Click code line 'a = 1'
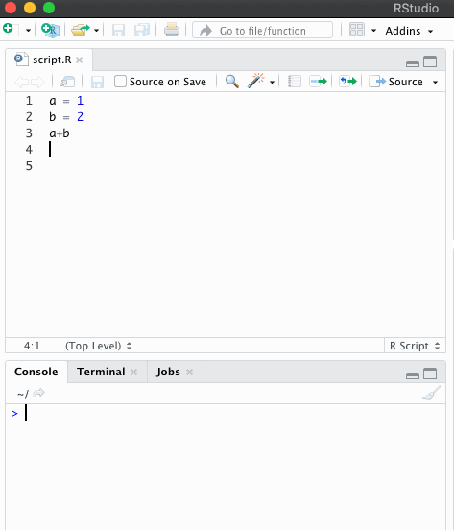Viewport: 454px width, 530px height. [66, 101]
